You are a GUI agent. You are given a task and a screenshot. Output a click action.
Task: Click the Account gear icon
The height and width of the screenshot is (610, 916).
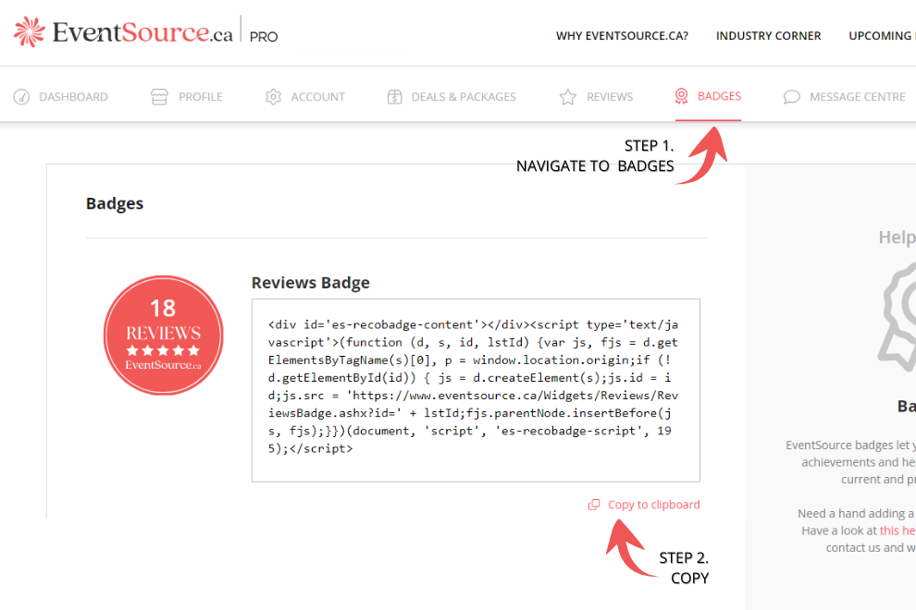(273, 97)
